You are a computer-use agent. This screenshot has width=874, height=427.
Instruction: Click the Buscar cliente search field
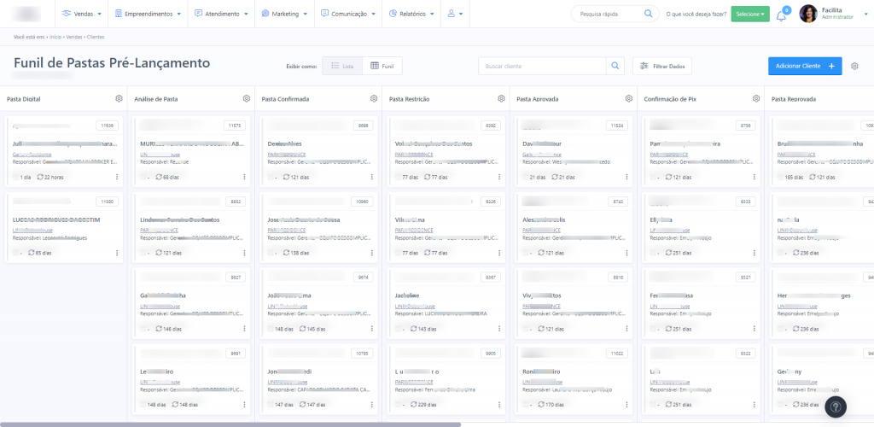click(x=542, y=66)
